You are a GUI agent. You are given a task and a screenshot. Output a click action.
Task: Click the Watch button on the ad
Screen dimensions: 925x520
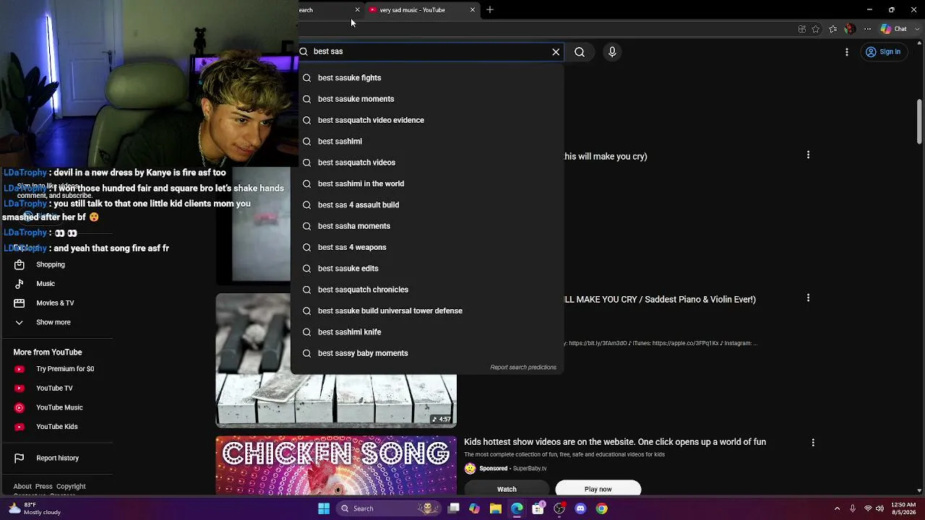[507, 489]
